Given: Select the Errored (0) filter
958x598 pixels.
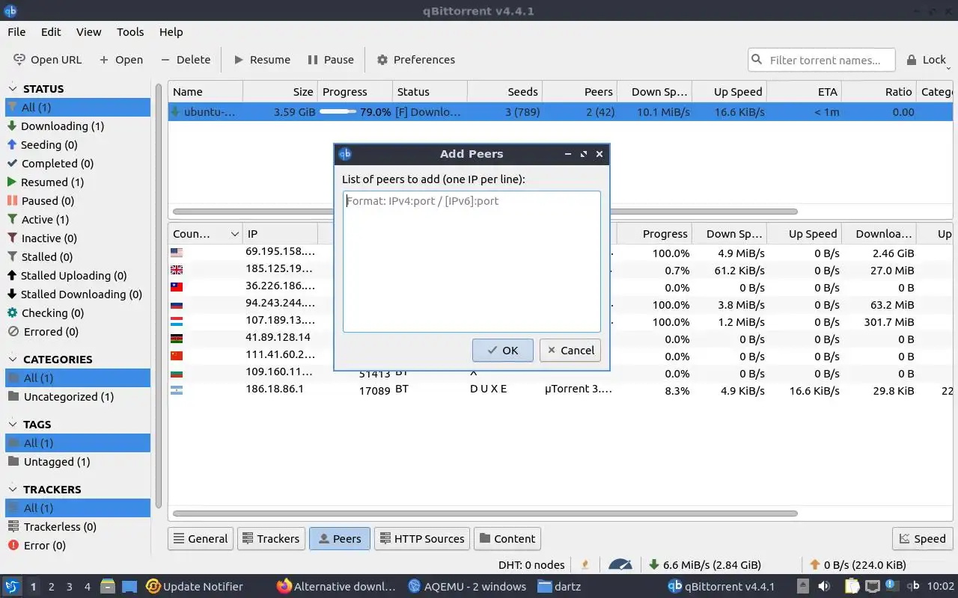Looking at the screenshot, I should tap(78, 332).
